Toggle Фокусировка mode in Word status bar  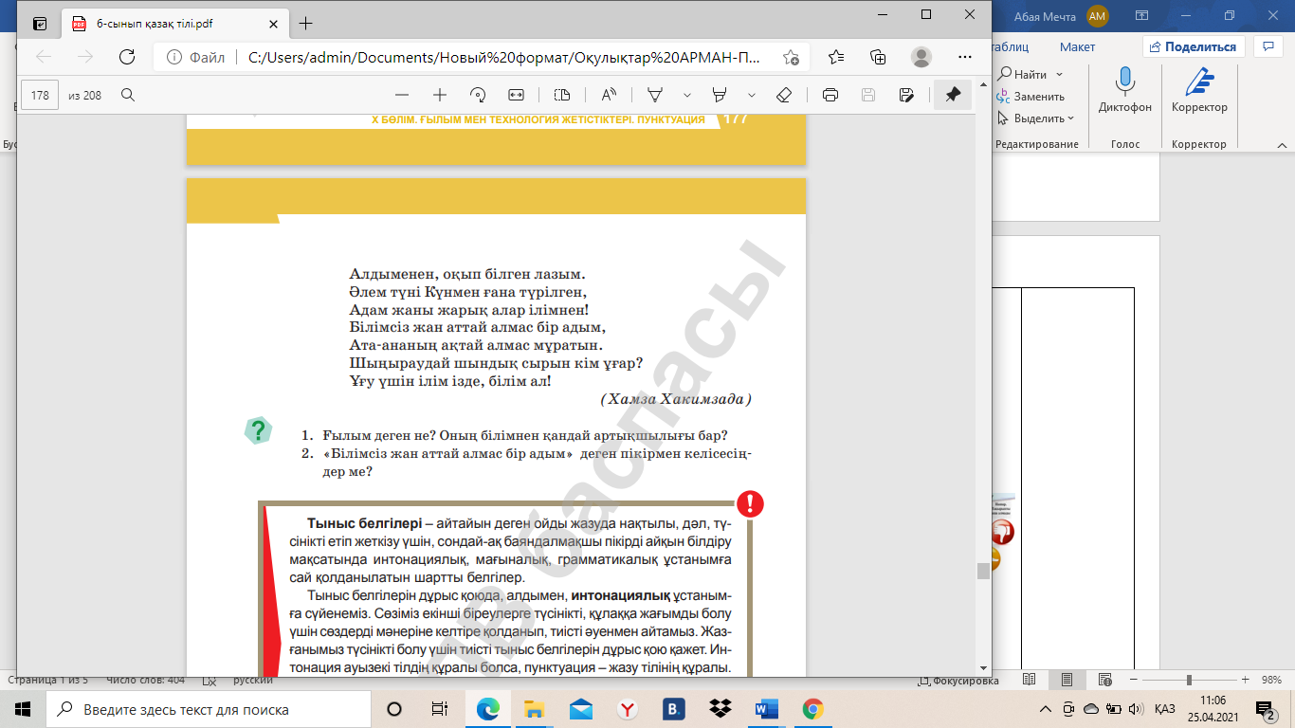(x=958, y=681)
